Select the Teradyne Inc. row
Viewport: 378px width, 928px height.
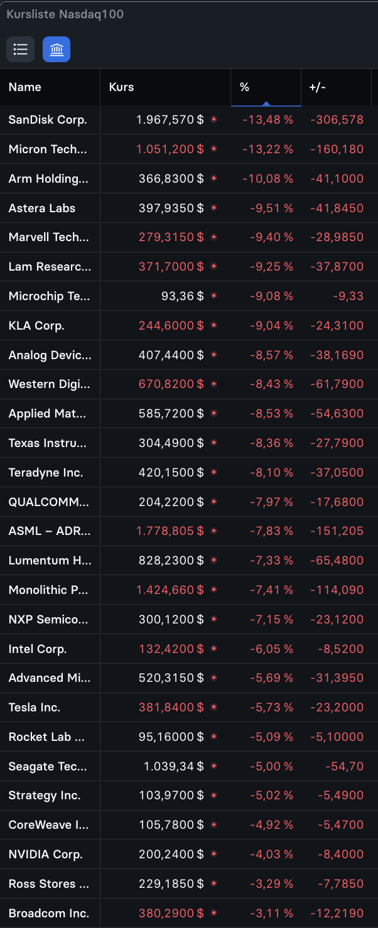[189, 473]
